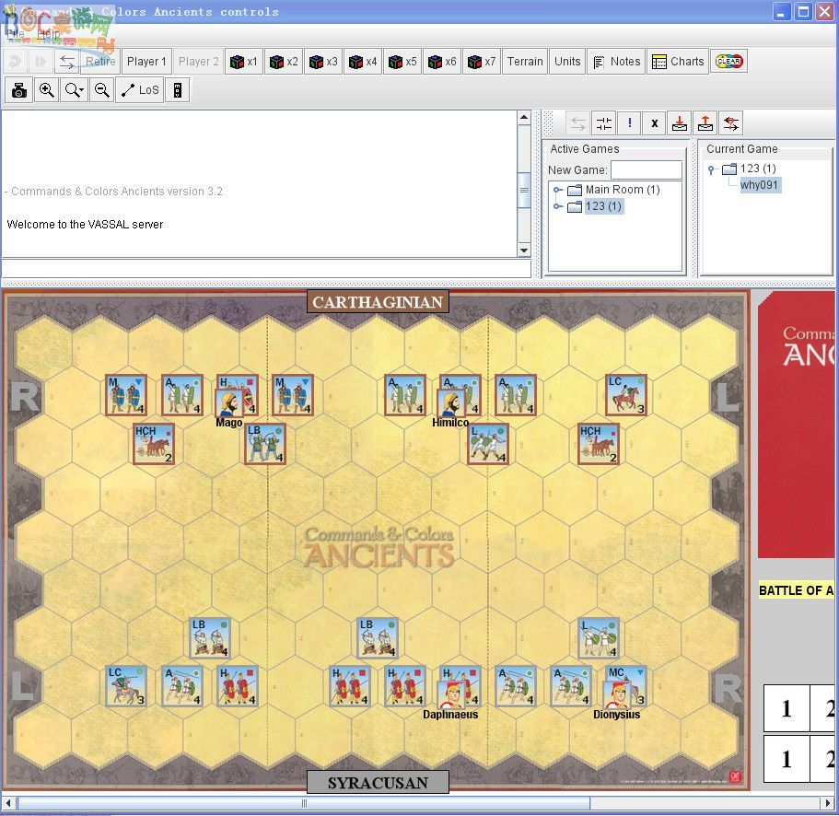Roll four dice with x4 button
The image size is (839, 816).
tap(363, 62)
